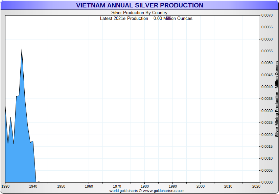The image size is (279, 194).
Task: Click the 1940 x-axis label
Action: pyautogui.click(x=33, y=186)
